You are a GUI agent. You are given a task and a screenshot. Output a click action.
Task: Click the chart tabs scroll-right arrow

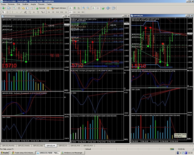click(x=192, y=146)
